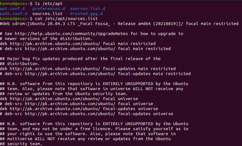Click the help.ubuntu.com UpgradeNotes URL

tap(71, 34)
